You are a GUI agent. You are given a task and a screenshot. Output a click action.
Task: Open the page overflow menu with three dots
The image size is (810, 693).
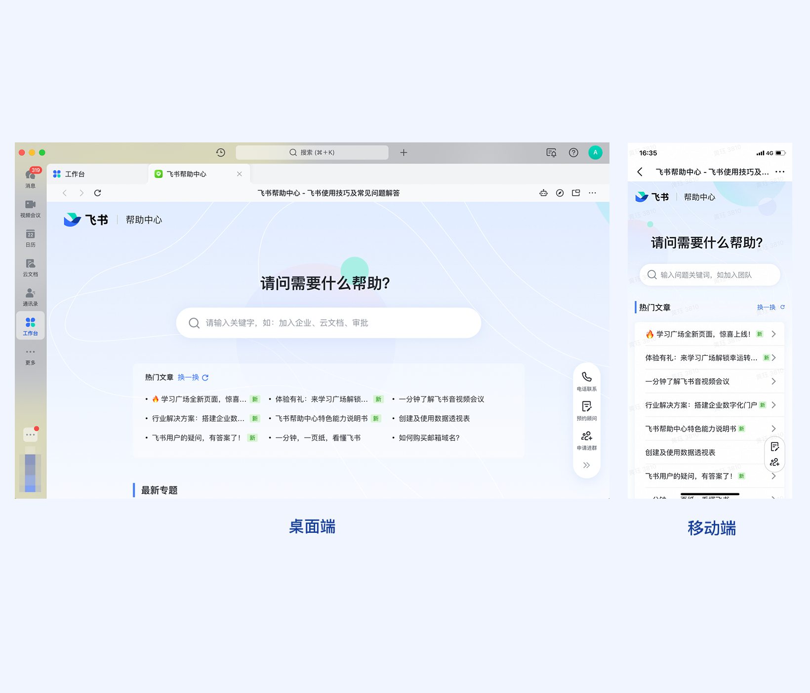tap(592, 193)
